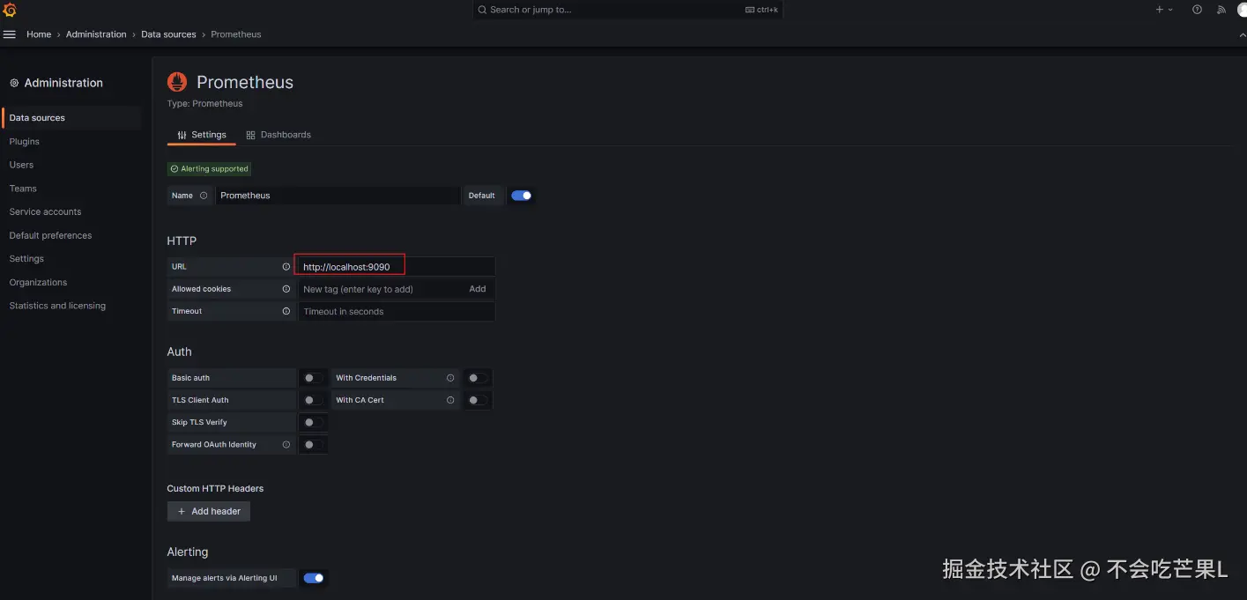Screen dimensions: 1247x600
Task: Enable the TLS Client Auth switch
Action: (313, 400)
